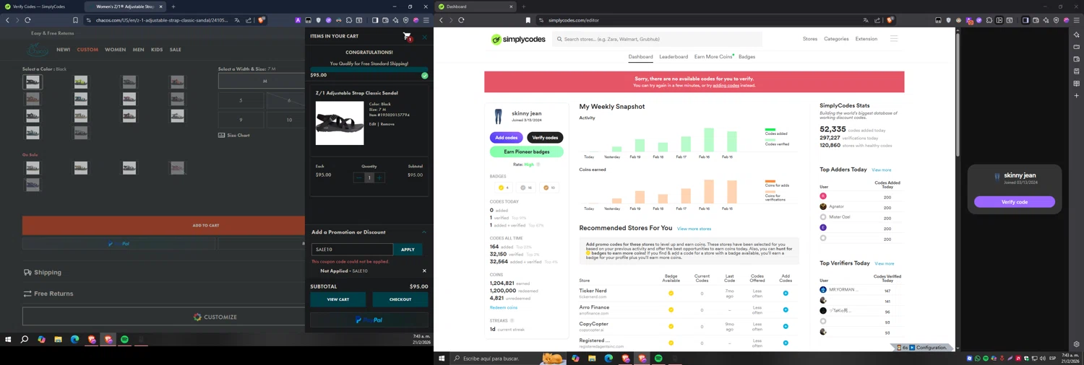Click View more beside Top Adders Today
This screenshot has width=1084, height=365.
coord(881,170)
